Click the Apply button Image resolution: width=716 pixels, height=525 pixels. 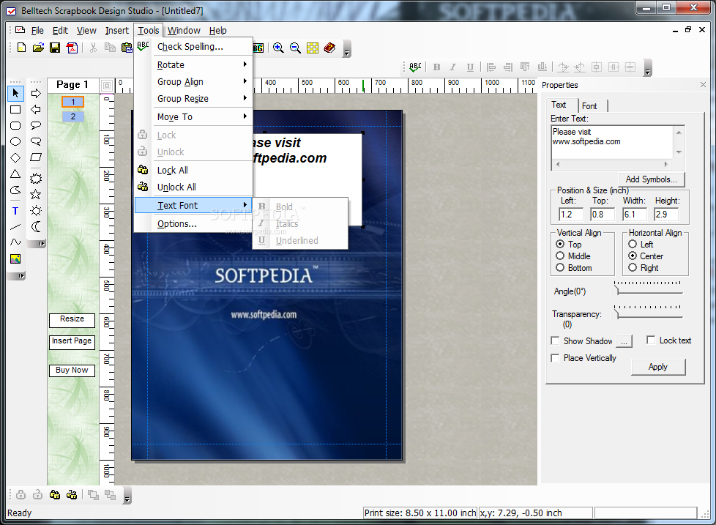(658, 367)
